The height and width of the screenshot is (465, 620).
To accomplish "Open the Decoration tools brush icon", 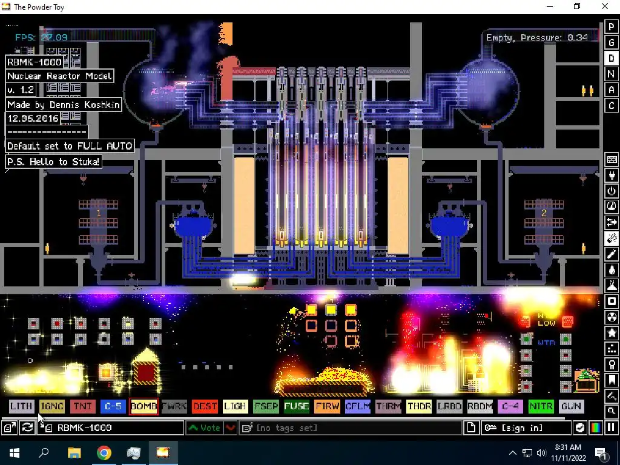I will [x=612, y=396].
